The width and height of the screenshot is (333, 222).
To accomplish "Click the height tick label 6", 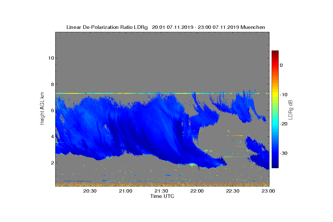I will 52,110.
